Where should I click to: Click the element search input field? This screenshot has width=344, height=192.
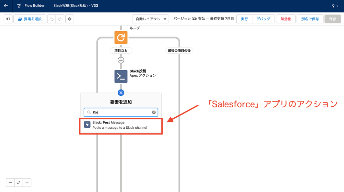(121, 112)
